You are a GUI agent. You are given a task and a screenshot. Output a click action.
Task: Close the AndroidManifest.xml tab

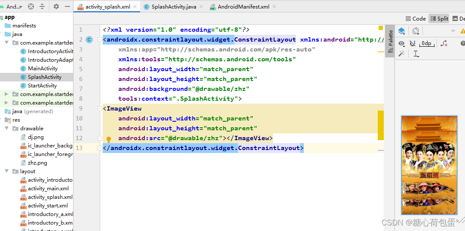coord(274,6)
